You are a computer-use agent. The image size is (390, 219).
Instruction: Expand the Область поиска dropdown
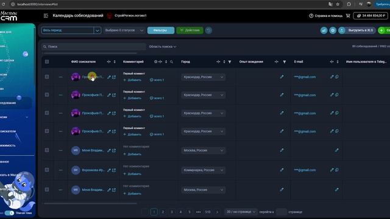[x=163, y=47]
